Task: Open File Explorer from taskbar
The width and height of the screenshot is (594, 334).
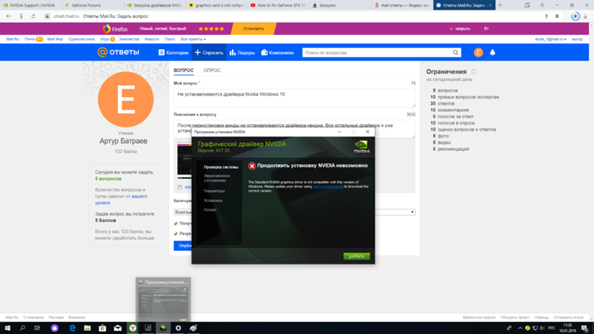Action: (87, 328)
